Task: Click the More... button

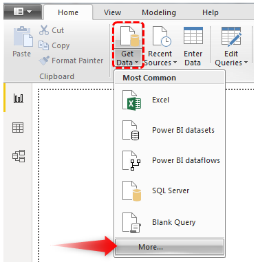Action: 169,247
